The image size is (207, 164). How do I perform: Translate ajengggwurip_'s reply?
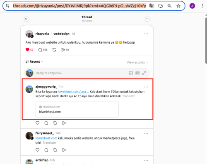129,96
